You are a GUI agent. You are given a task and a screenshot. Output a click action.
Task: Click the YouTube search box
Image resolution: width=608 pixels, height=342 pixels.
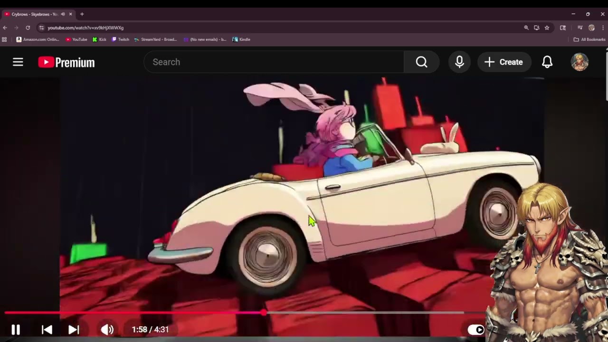[274, 62]
